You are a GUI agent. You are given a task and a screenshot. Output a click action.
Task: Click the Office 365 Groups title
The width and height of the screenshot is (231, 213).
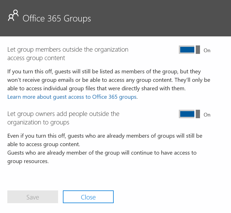pos(57,18)
